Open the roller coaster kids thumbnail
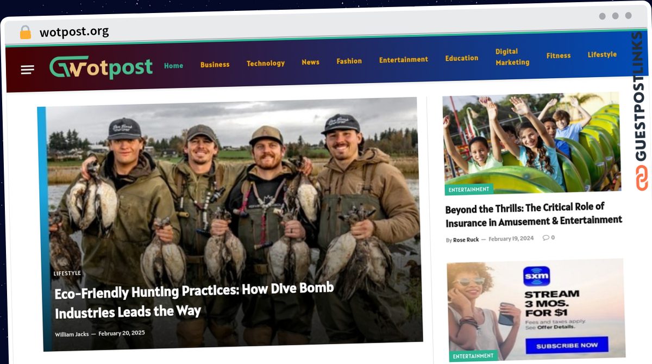 [532, 142]
